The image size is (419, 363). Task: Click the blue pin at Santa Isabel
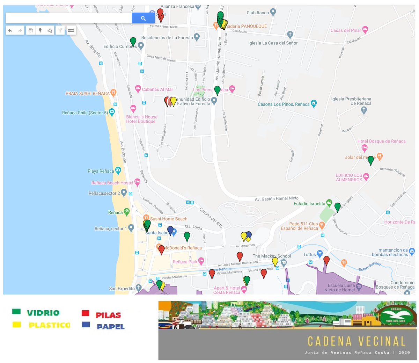pyautogui.click(x=170, y=231)
